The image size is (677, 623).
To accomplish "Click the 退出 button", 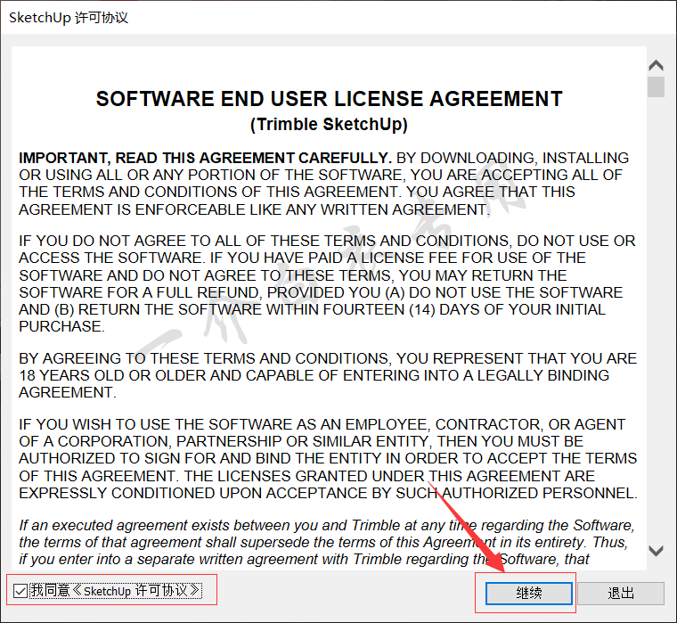I will [x=621, y=593].
